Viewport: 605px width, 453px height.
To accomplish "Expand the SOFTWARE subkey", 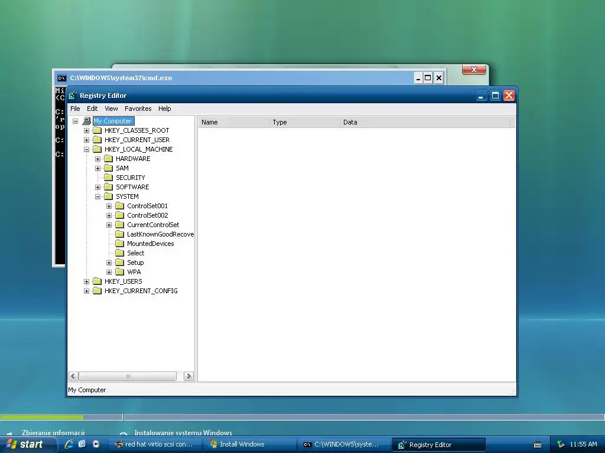I will pyautogui.click(x=97, y=187).
